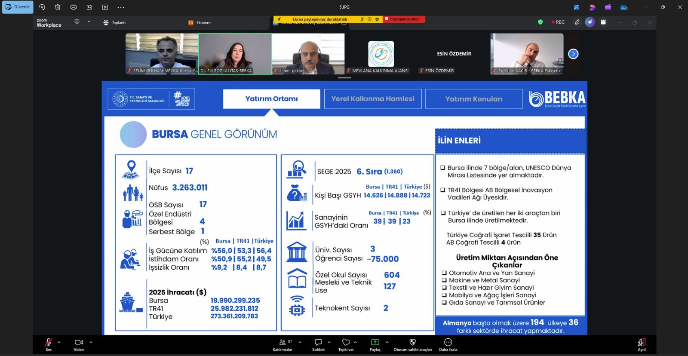Viewport: 688px width, 356px height.
Task: Click the green encryption shield icon
Action: [x=541, y=22]
